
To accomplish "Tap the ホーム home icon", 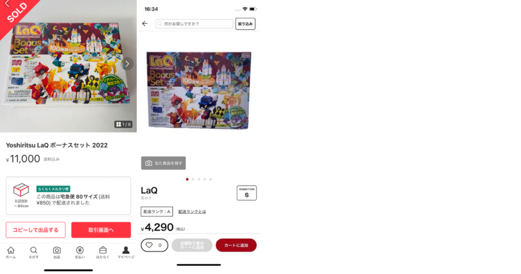I will [11, 253].
